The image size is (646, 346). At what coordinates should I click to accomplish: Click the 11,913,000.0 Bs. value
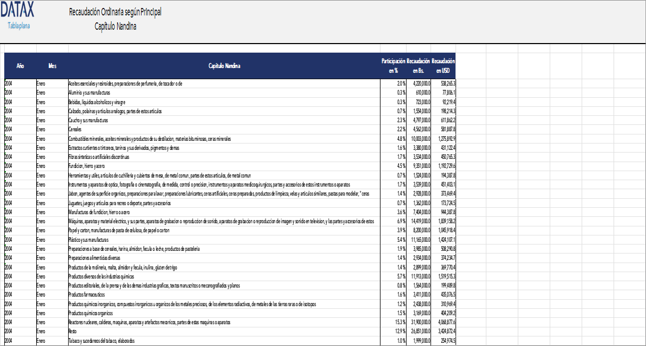(x=420, y=276)
